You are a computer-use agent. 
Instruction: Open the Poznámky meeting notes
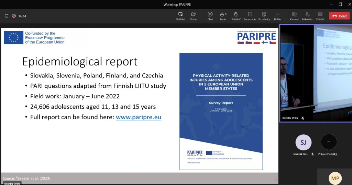click(x=264, y=16)
